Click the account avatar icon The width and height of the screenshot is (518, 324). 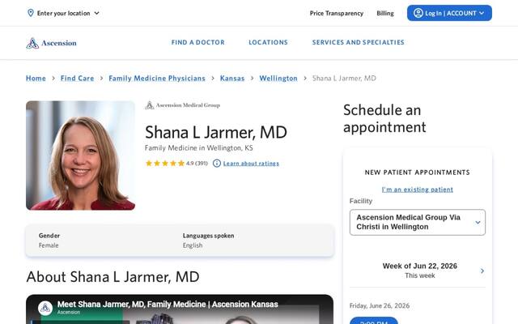point(418,13)
